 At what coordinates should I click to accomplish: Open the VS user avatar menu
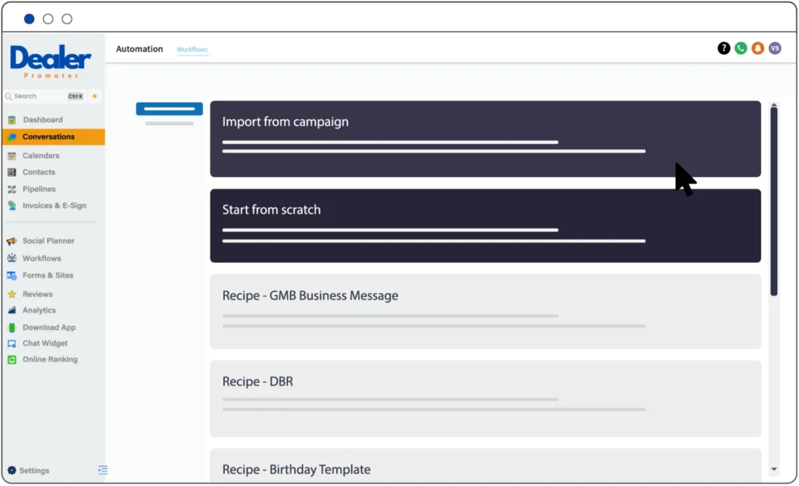click(774, 49)
